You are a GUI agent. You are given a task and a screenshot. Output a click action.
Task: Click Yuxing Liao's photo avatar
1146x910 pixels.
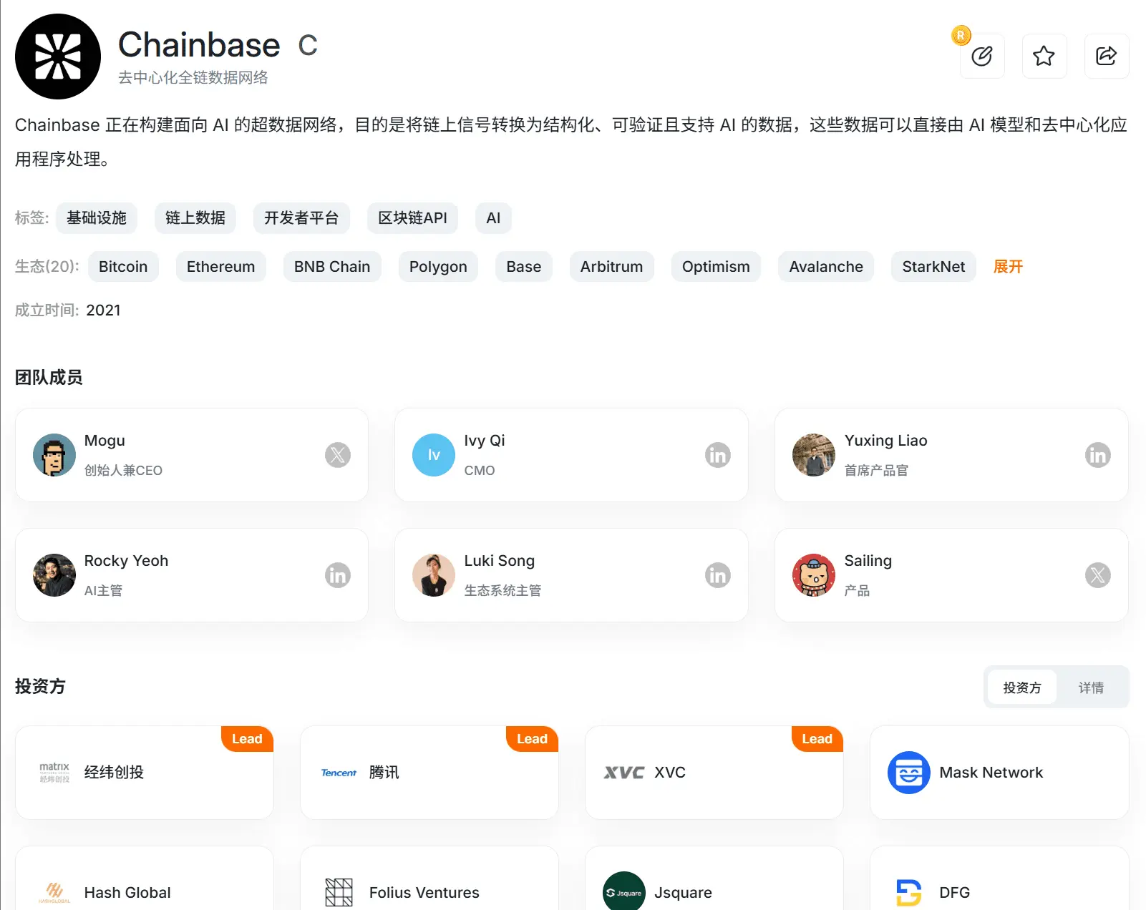pos(814,455)
